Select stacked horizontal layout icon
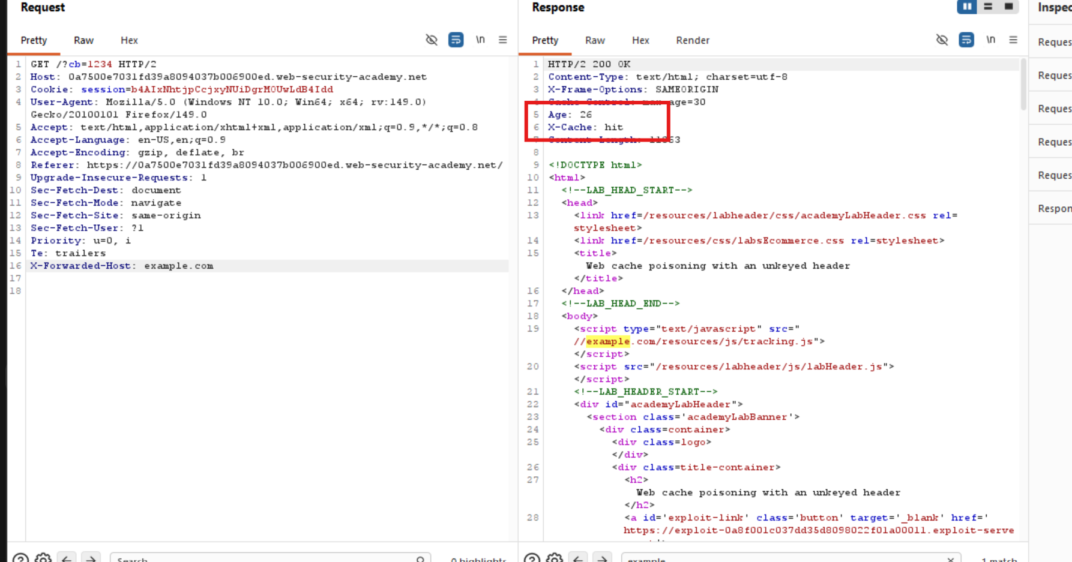This screenshot has height=562, width=1072. [988, 7]
